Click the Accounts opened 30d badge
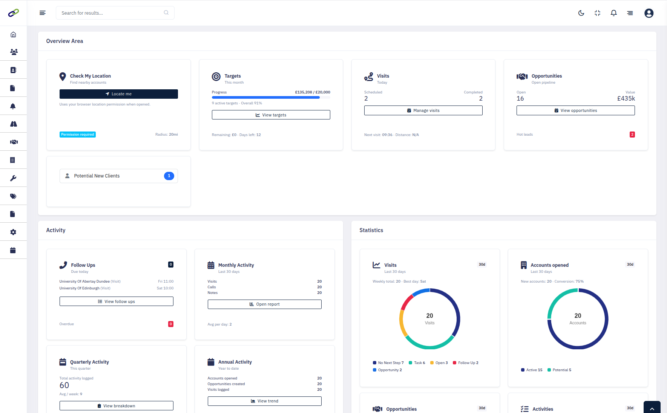This screenshot has width=667, height=413. click(630, 265)
